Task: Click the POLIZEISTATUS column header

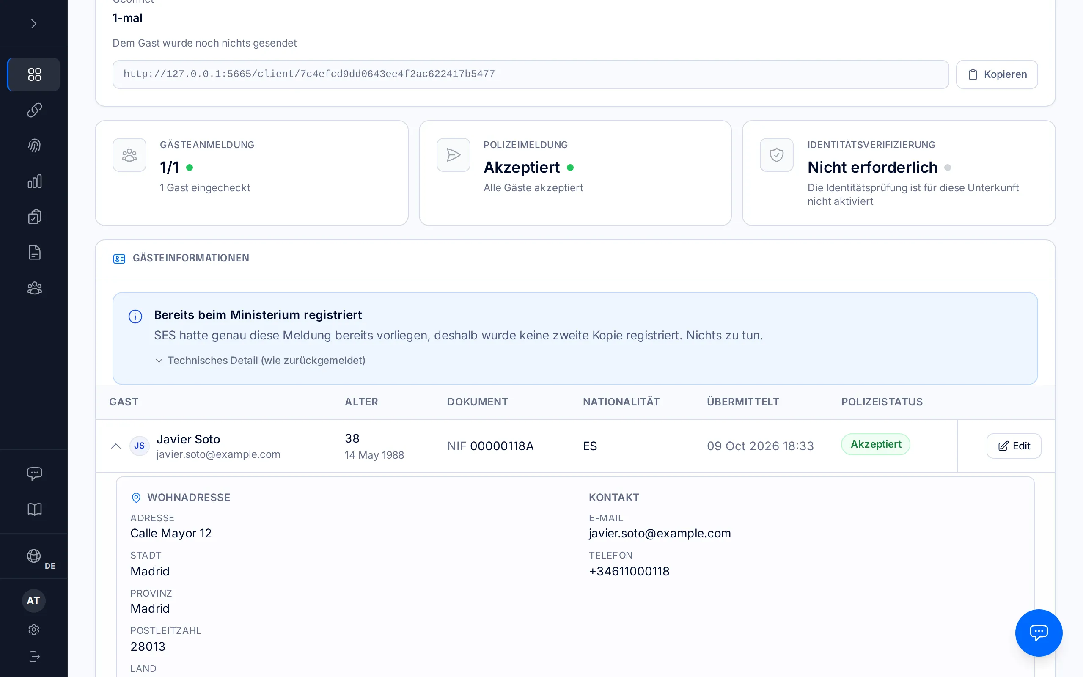Action: point(882,402)
